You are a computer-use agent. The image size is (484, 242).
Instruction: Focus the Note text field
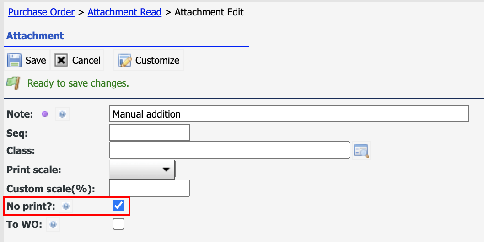[289, 114]
